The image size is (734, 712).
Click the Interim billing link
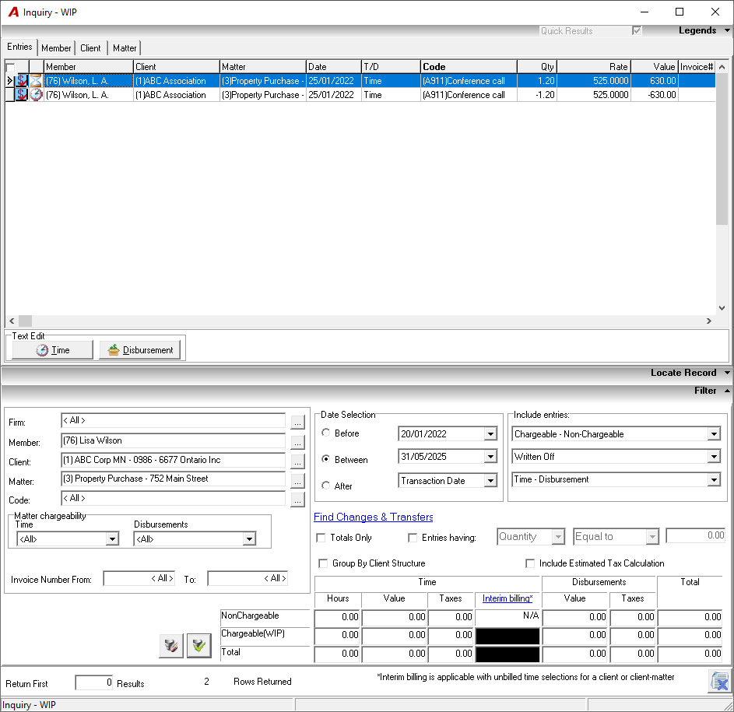point(507,598)
